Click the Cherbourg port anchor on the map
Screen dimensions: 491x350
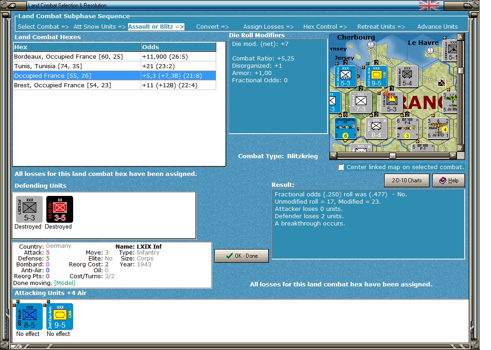tap(371, 45)
